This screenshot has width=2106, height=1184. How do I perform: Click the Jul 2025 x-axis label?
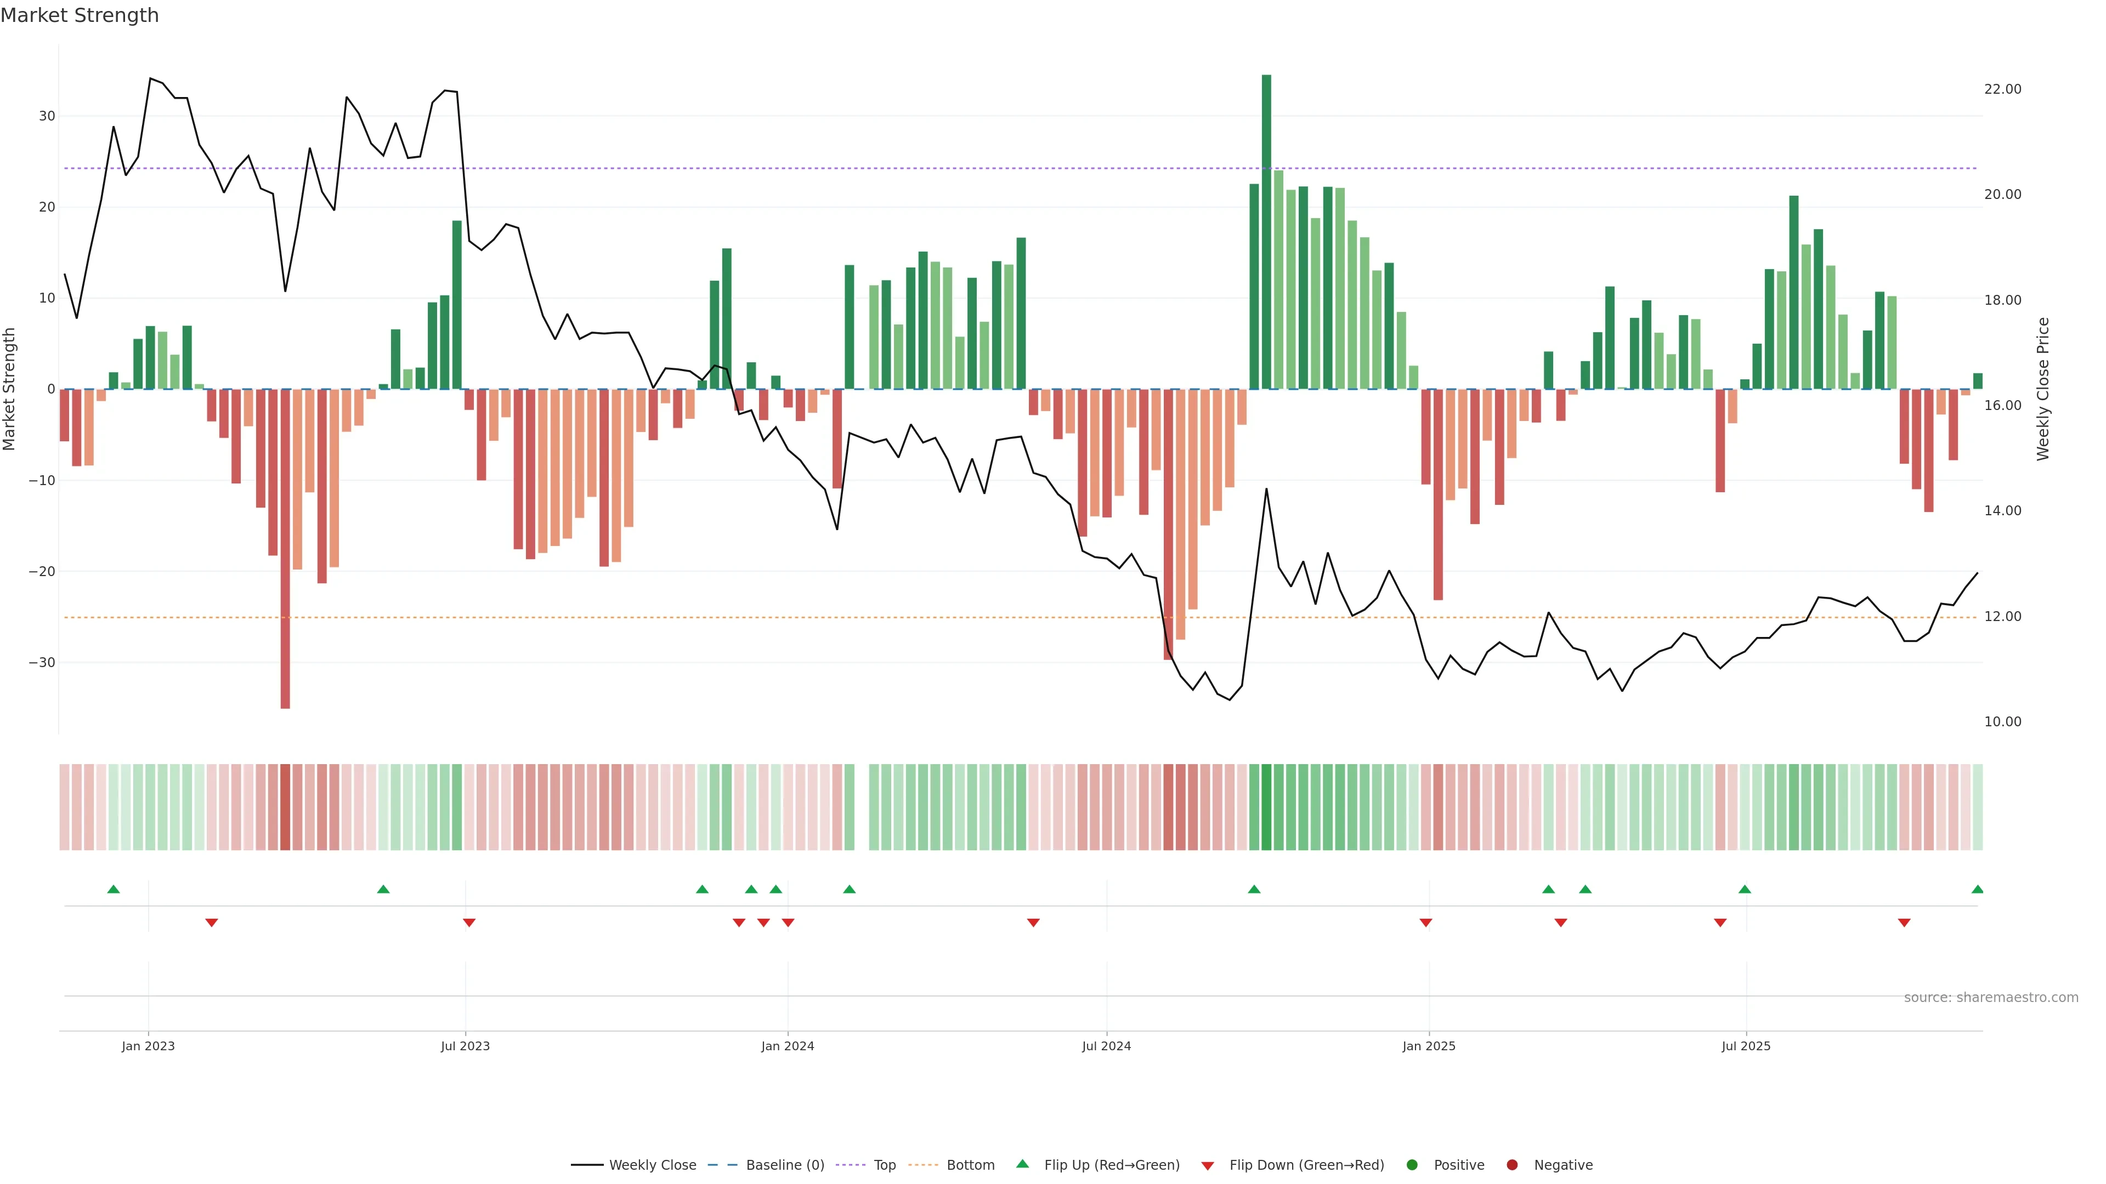1746,1046
